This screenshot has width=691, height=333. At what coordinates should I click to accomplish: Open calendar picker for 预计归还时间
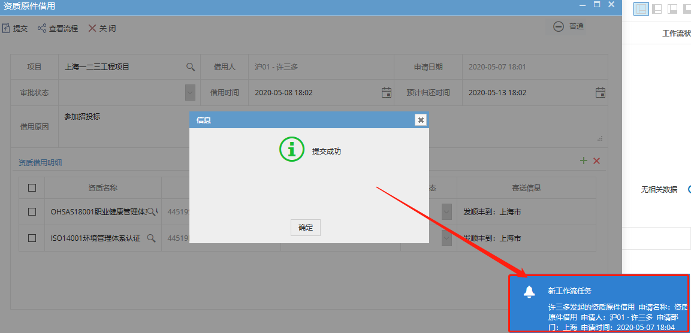(x=601, y=92)
